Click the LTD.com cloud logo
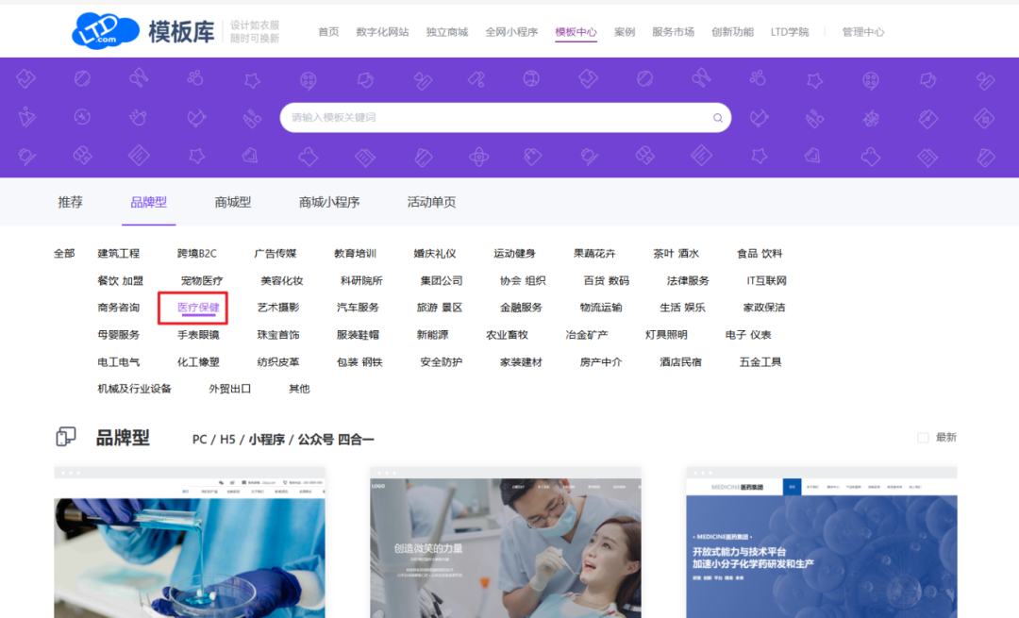The height and width of the screenshot is (618, 1019). coord(106,30)
